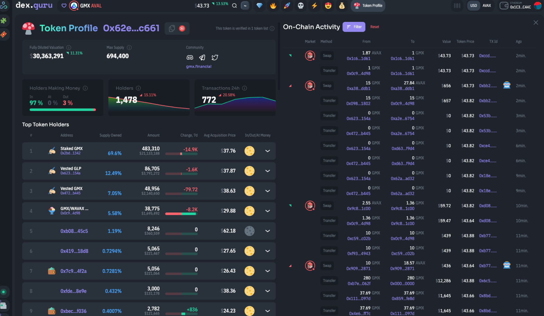Open Holders info icon
Screen dimensions: 544x316
point(138,88)
